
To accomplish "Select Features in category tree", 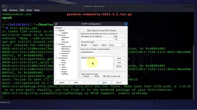I will [x=65, y=42].
